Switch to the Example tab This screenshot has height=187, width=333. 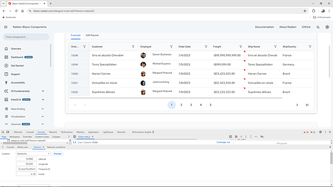point(76,35)
